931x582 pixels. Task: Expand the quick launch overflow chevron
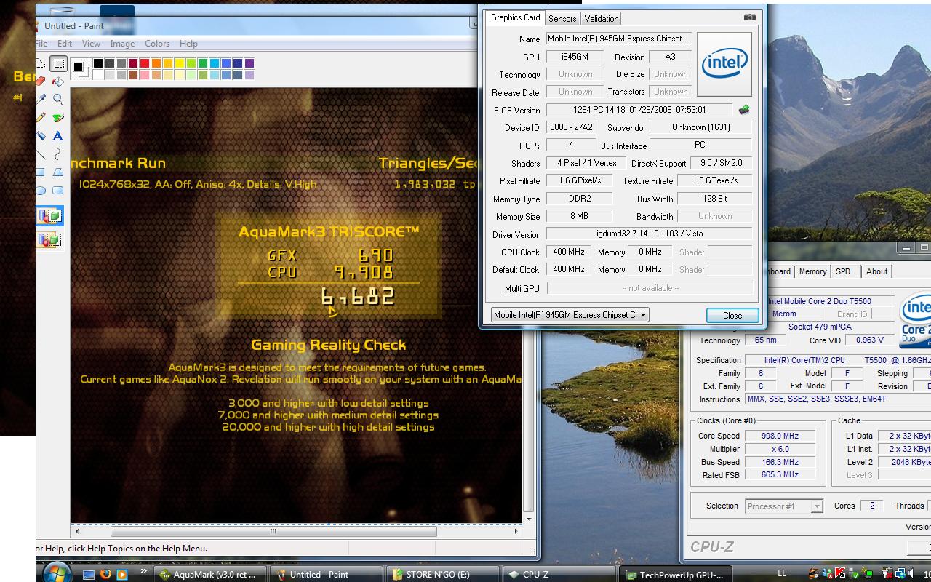pyautogui.click(x=143, y=571)
